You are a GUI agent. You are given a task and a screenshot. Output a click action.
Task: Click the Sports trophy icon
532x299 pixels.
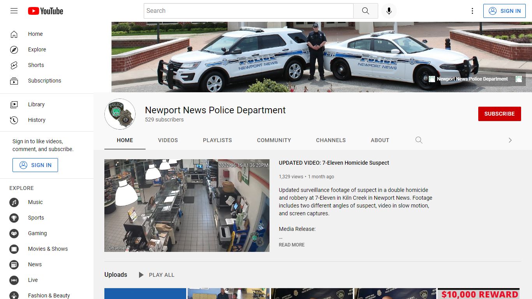point(14,218)
